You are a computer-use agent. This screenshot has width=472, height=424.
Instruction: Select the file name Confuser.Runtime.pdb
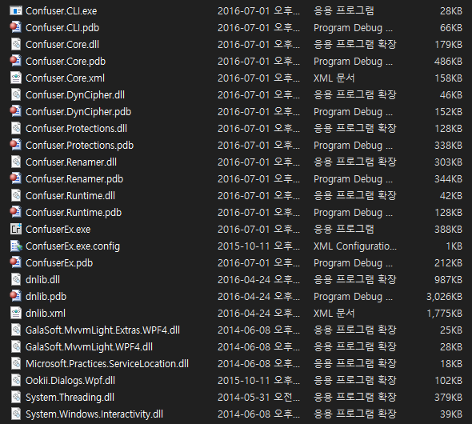click(x=74, y=213)
